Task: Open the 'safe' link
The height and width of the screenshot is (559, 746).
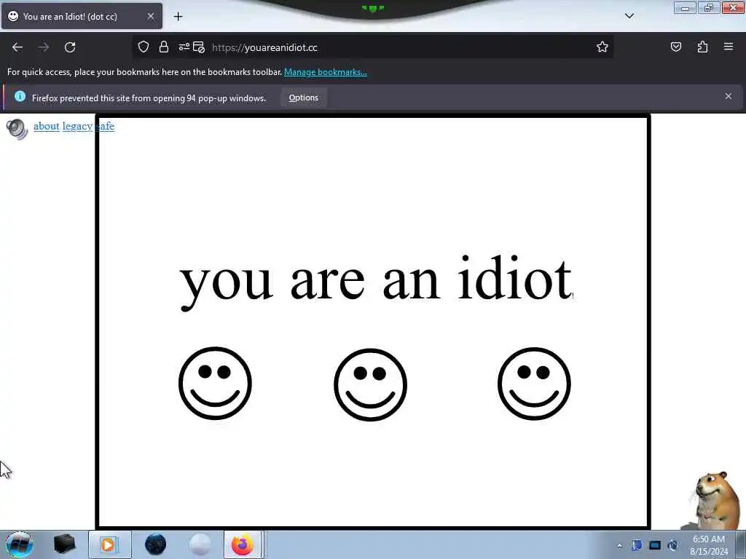Action: (105, 126)
